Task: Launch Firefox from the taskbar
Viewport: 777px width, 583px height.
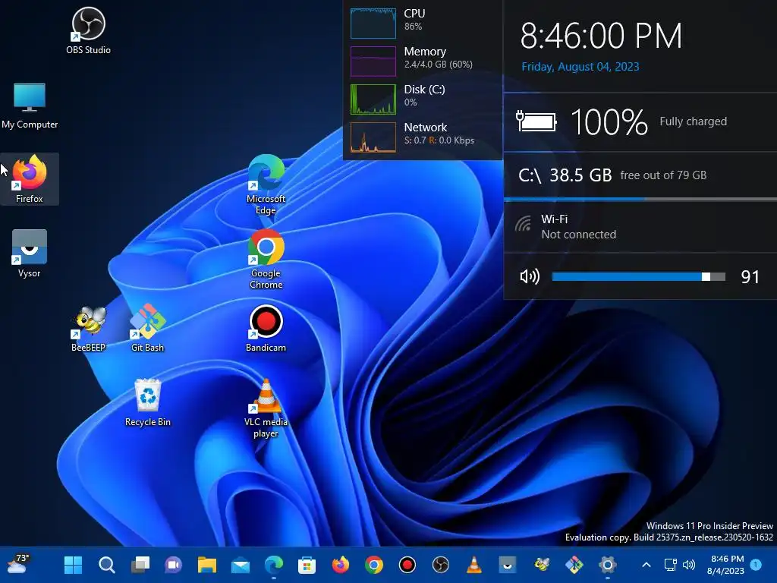Action: [x=341, y=565]
